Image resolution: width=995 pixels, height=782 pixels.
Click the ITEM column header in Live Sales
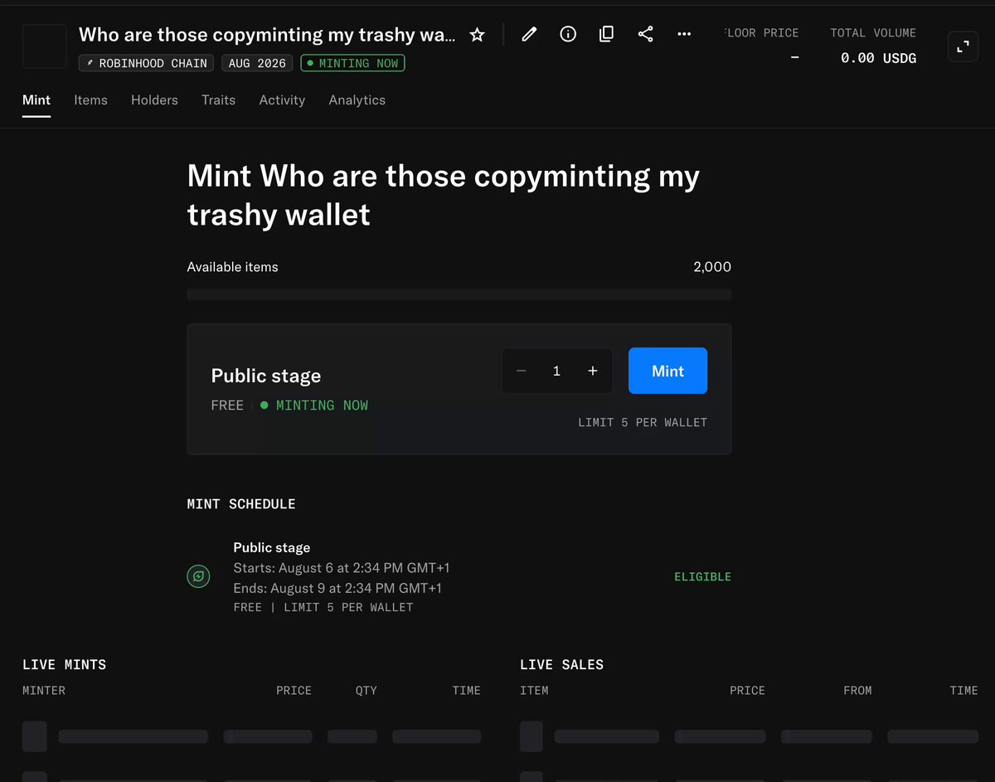click(534, 691)
